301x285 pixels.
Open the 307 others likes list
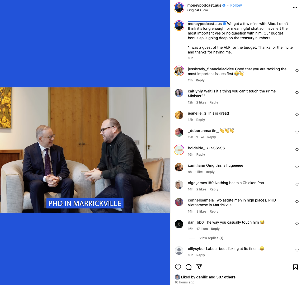click(x=226, y=277)
